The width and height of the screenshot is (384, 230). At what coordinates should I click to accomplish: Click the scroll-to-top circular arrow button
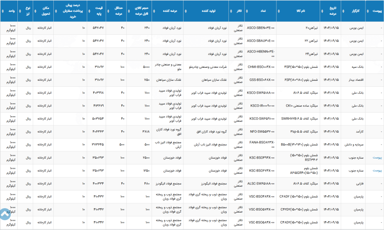pyautogui.click(x=5, y=214)
